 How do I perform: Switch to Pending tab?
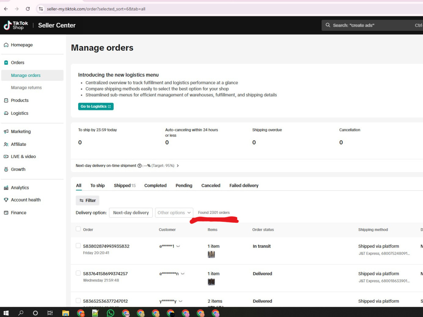click(184, 186)
